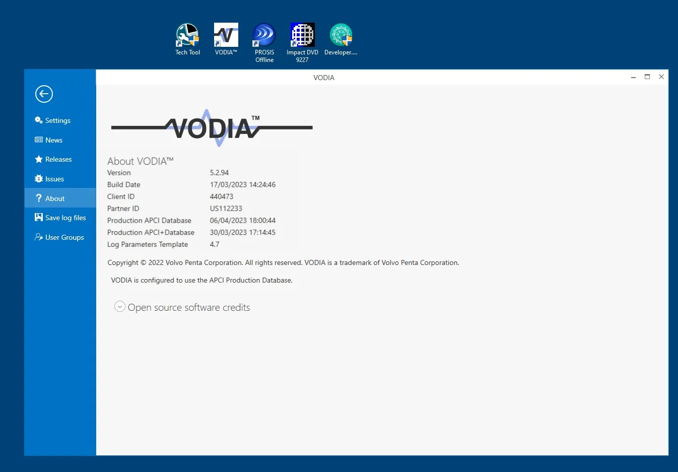Image resolution: width=678 pixels, height=472 pixels.
Task: Expand Open source software credits
Action: 189,307
